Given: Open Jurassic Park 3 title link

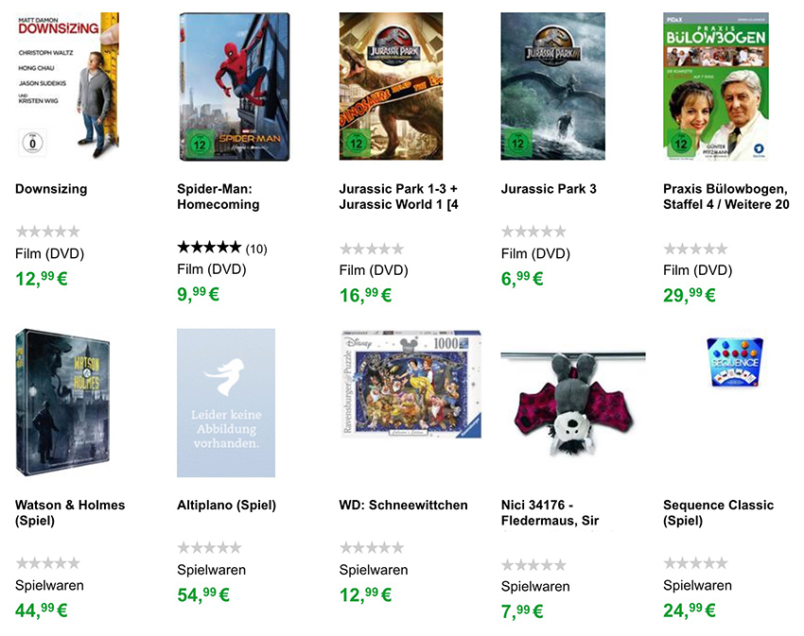Looking at the screenshot, I should click(x=549, y=189).
